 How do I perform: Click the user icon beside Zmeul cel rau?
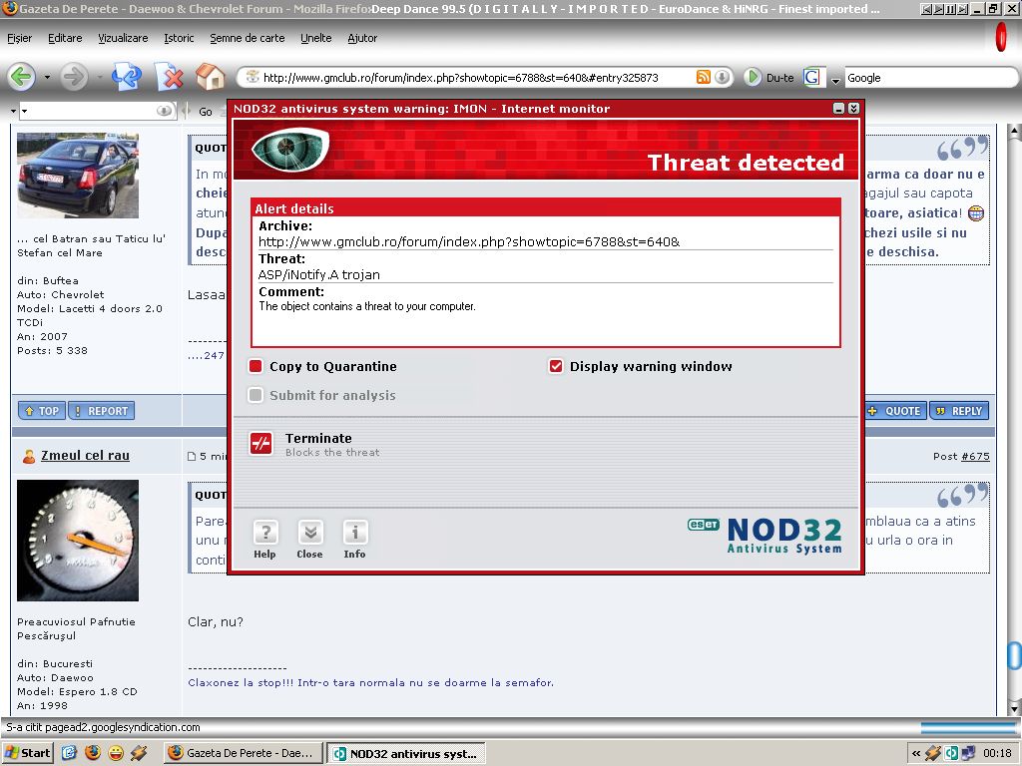[x=29, y=456]
